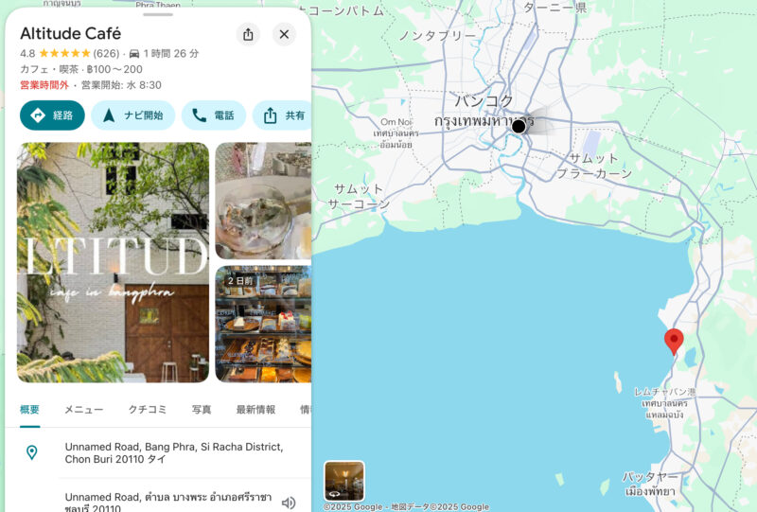This screenshot has width=757, height=512.
Task: Open the main Altitude café building photo
Action: tap(113, 262)
